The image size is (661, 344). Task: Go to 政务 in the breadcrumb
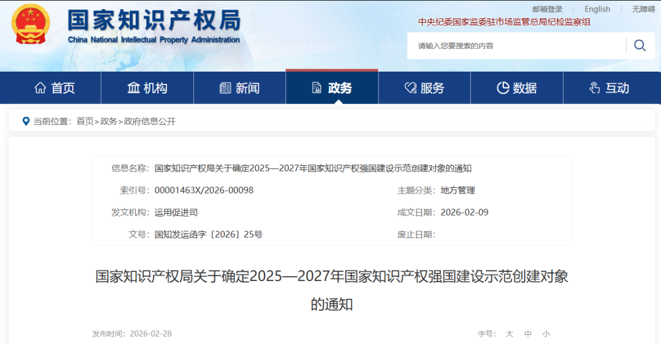(109, 121)
